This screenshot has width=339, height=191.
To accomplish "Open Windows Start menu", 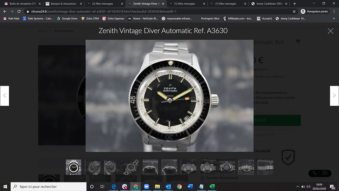I will click(x=5, y=186).
